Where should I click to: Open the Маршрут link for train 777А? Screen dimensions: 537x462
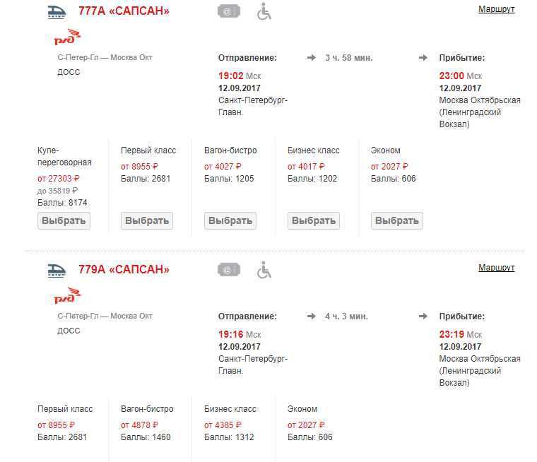tap(496, 9)
